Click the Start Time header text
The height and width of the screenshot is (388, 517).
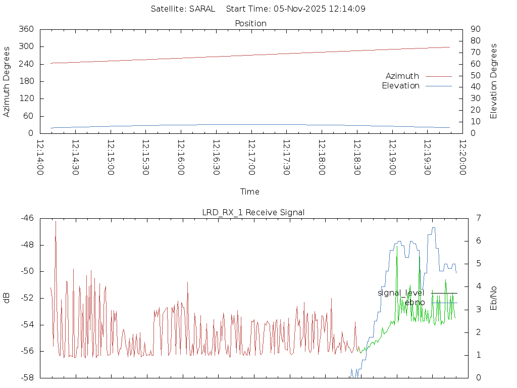[296, 9]
